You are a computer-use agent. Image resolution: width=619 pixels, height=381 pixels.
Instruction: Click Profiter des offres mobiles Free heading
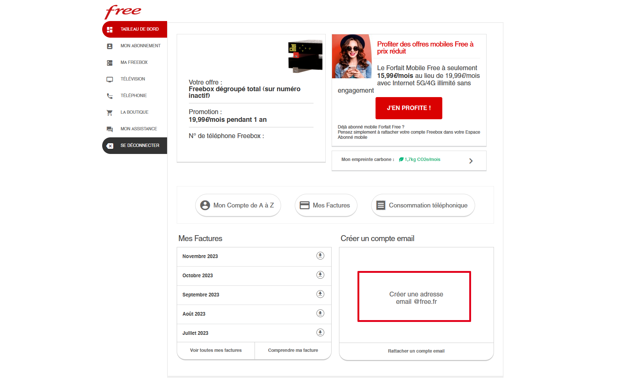point(425,48)
